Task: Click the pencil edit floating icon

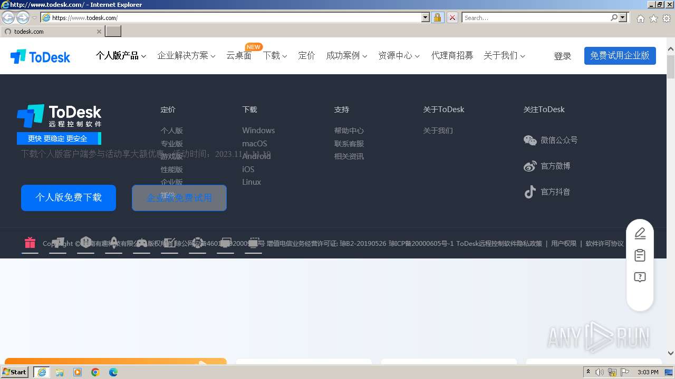Action: pyautogui.click(x=640, y=233)
